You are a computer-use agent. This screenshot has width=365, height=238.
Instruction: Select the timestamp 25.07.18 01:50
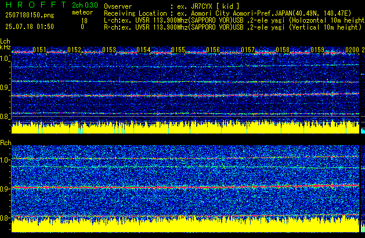30,27
